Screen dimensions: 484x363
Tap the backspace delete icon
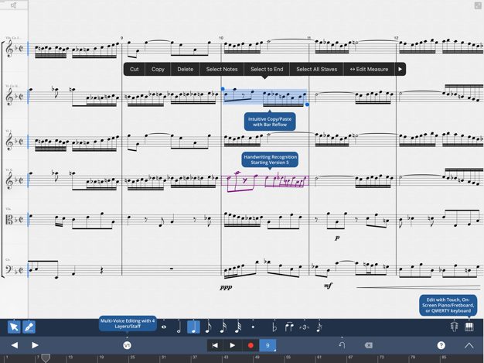point(369,345)
